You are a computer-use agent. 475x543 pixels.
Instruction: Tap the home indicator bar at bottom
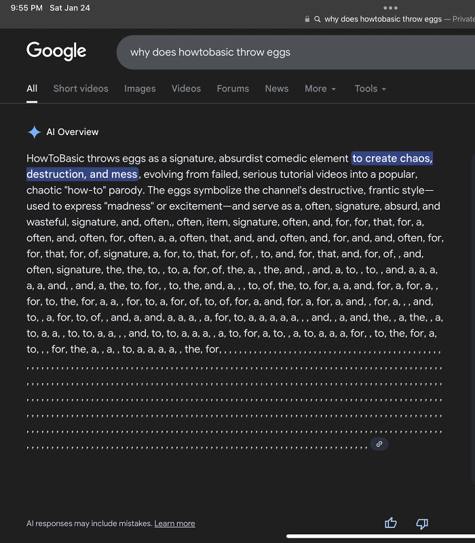click(x=381, y=536)
